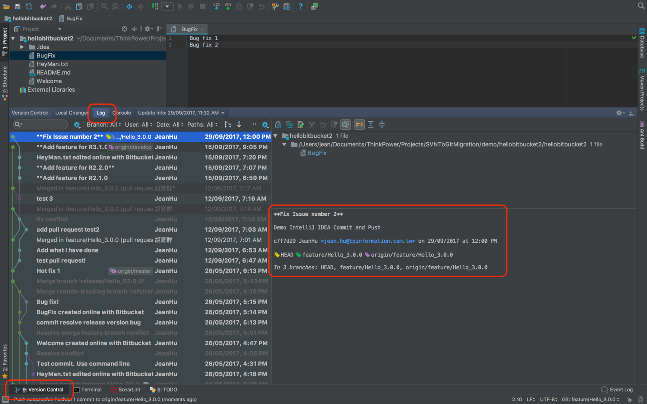The width and height of the screenshot is (647, 404).
Task: Open the BugFix file in changed files
Action: 317,153
